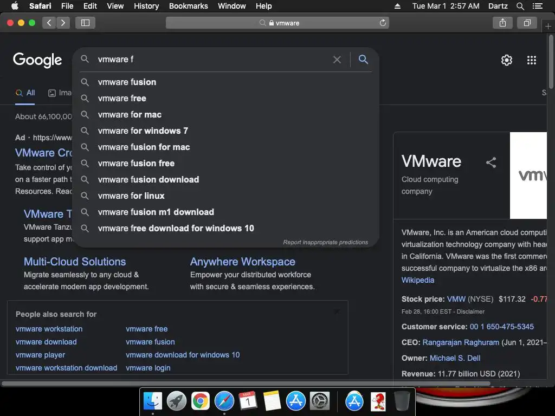Click the VMware logo thumbnail in the panel
Viewport: 555px width, 416px height.
click(528, 175)
